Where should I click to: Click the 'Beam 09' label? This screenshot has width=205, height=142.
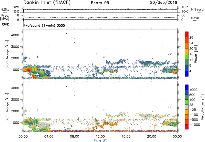[100, 3]
